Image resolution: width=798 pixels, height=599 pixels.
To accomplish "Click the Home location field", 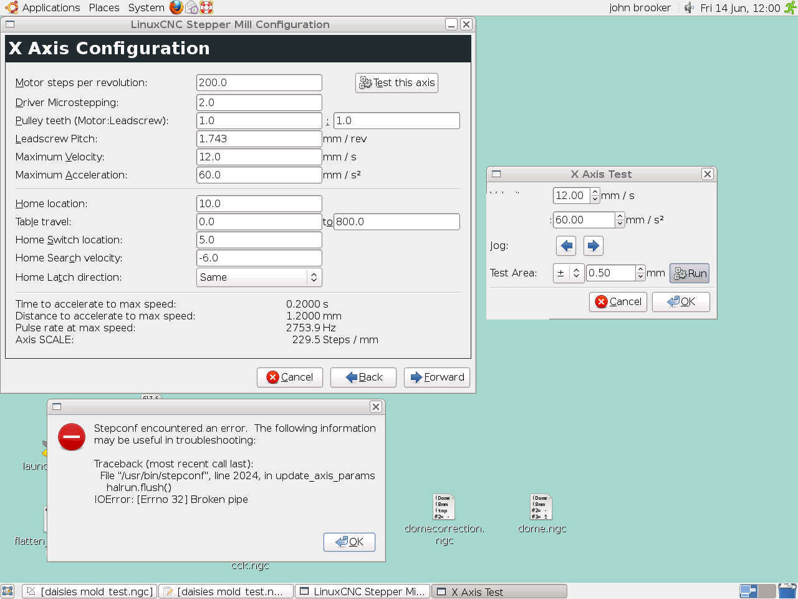I will pyautogui.click(x=259, y=203).
